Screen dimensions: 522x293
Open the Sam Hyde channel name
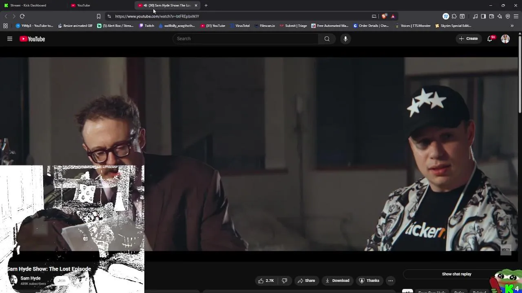coord(31,278)
